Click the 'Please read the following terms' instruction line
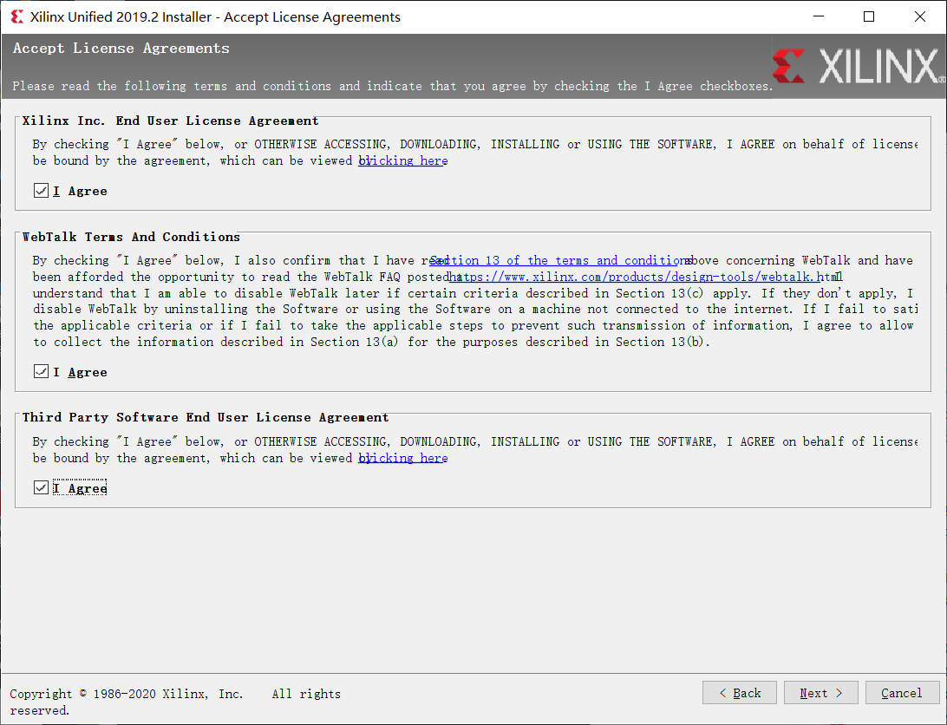Viewport: 947px width, 725px height. click(x=393, y=87)
